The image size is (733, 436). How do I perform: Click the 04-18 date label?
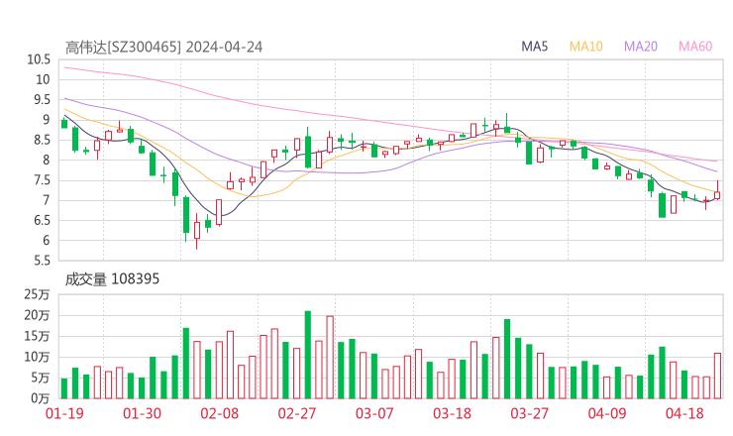(684, 413)
